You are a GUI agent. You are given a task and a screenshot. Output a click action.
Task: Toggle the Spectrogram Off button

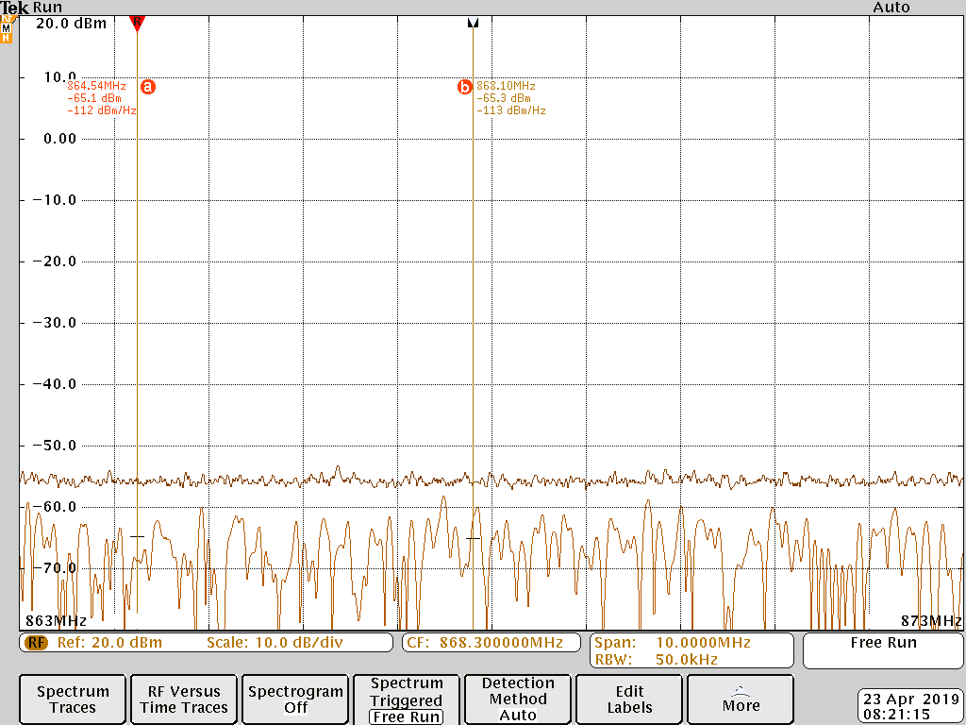point(295,700)
